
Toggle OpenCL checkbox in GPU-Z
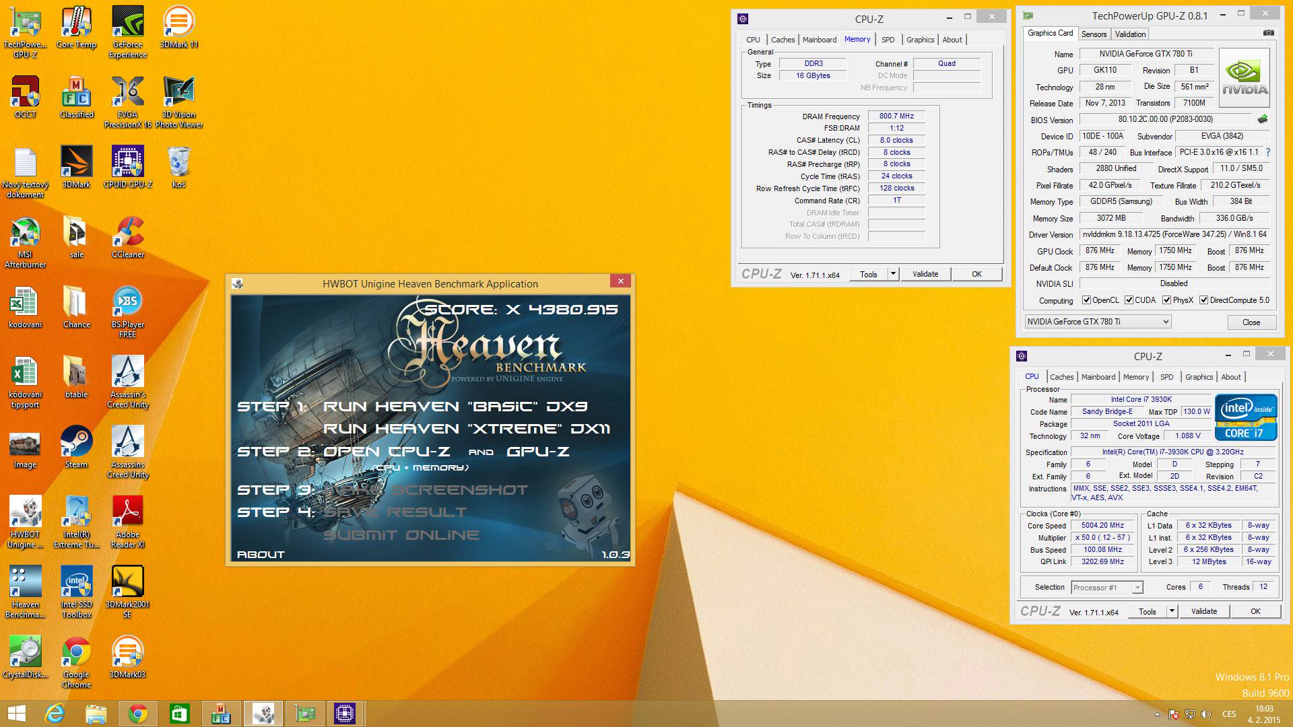point(1086,300)
